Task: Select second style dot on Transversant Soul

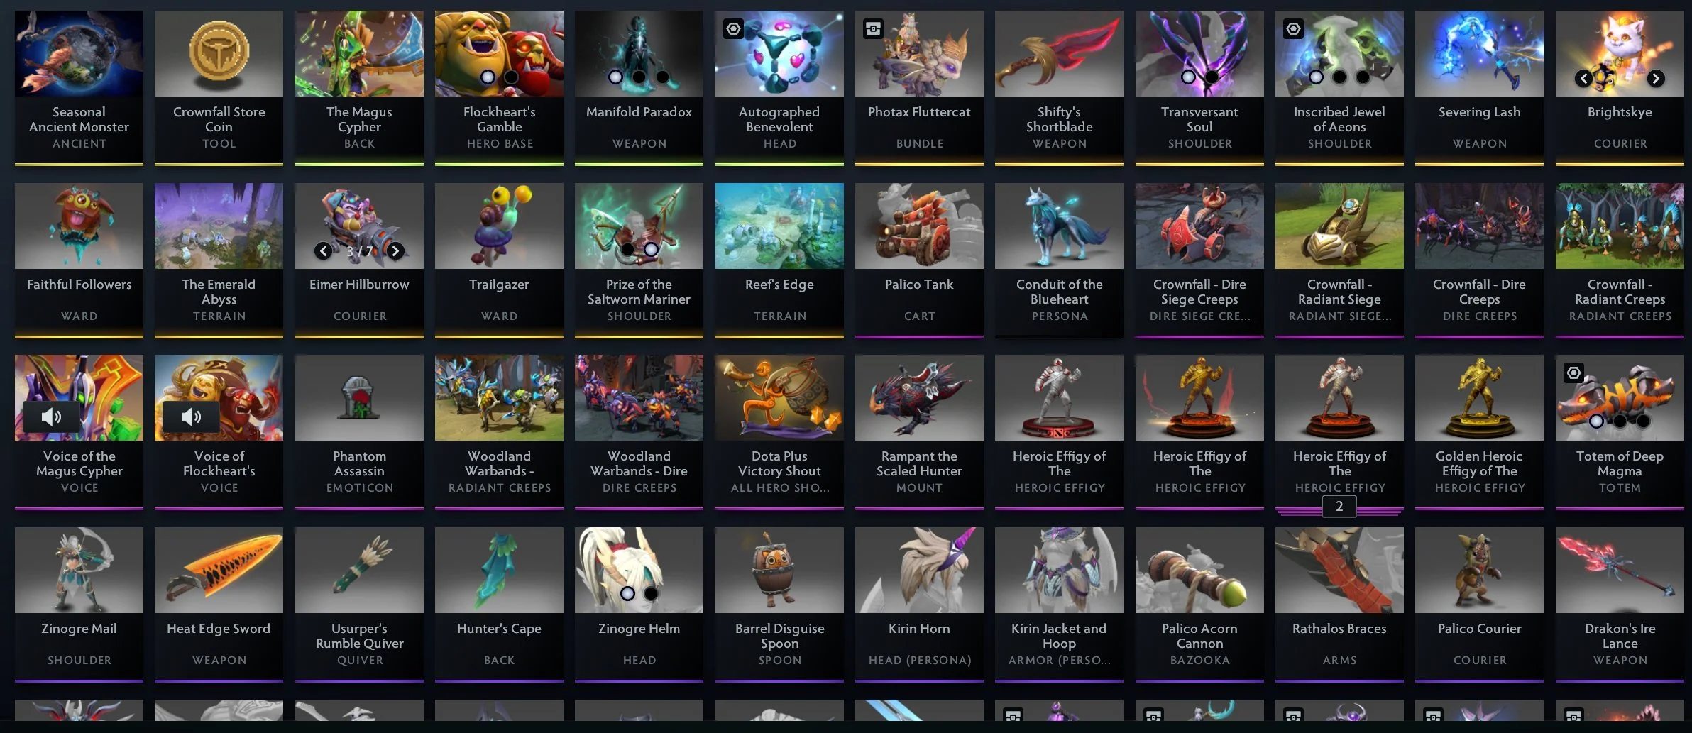Action: [x=1212, y=77]
